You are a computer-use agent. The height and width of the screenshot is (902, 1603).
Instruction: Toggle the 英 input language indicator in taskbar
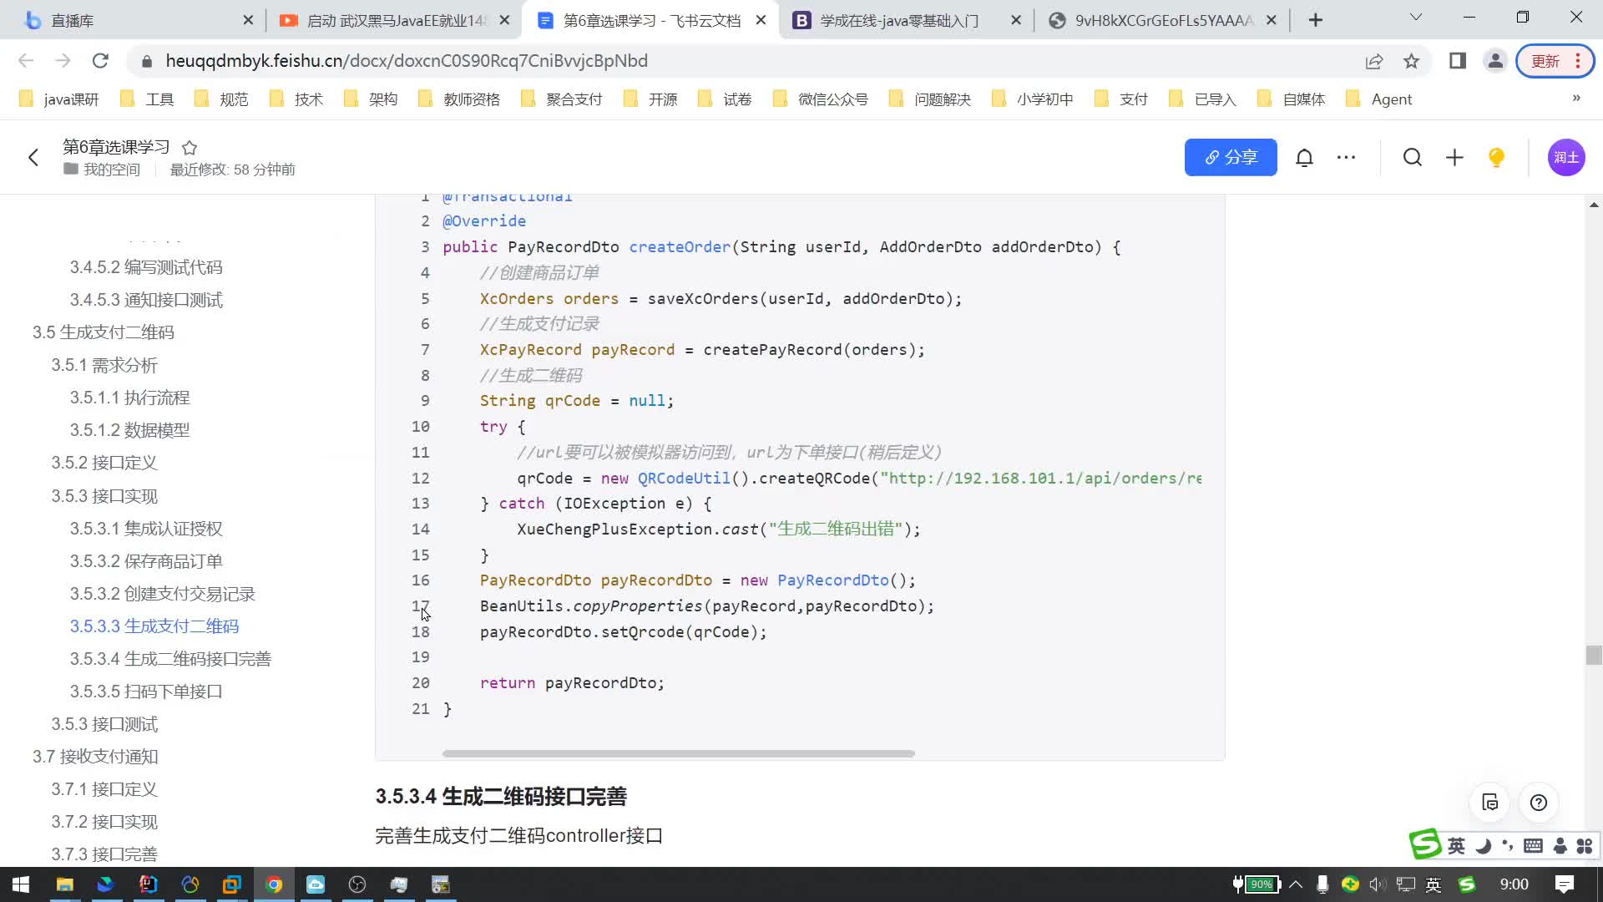tap(1434, 884)
